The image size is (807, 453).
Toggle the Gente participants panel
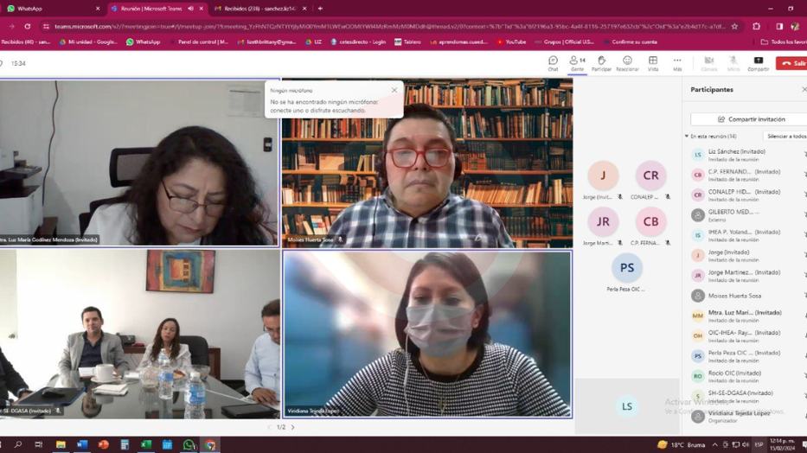point(577,63)
